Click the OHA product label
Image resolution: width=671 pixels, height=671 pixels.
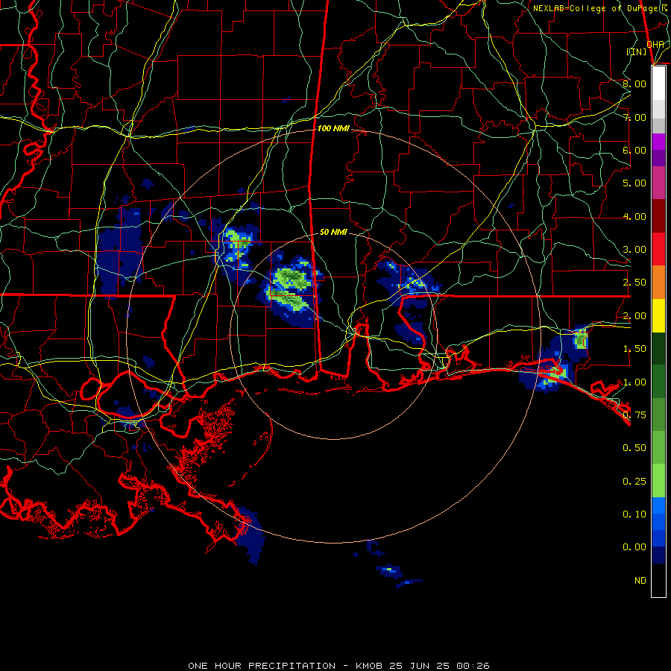[x=655, y=44]
